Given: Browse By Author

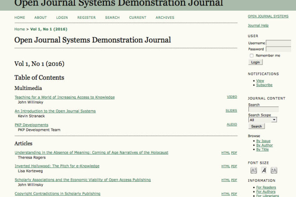Looking at the screenshot, I should [264, 145].
